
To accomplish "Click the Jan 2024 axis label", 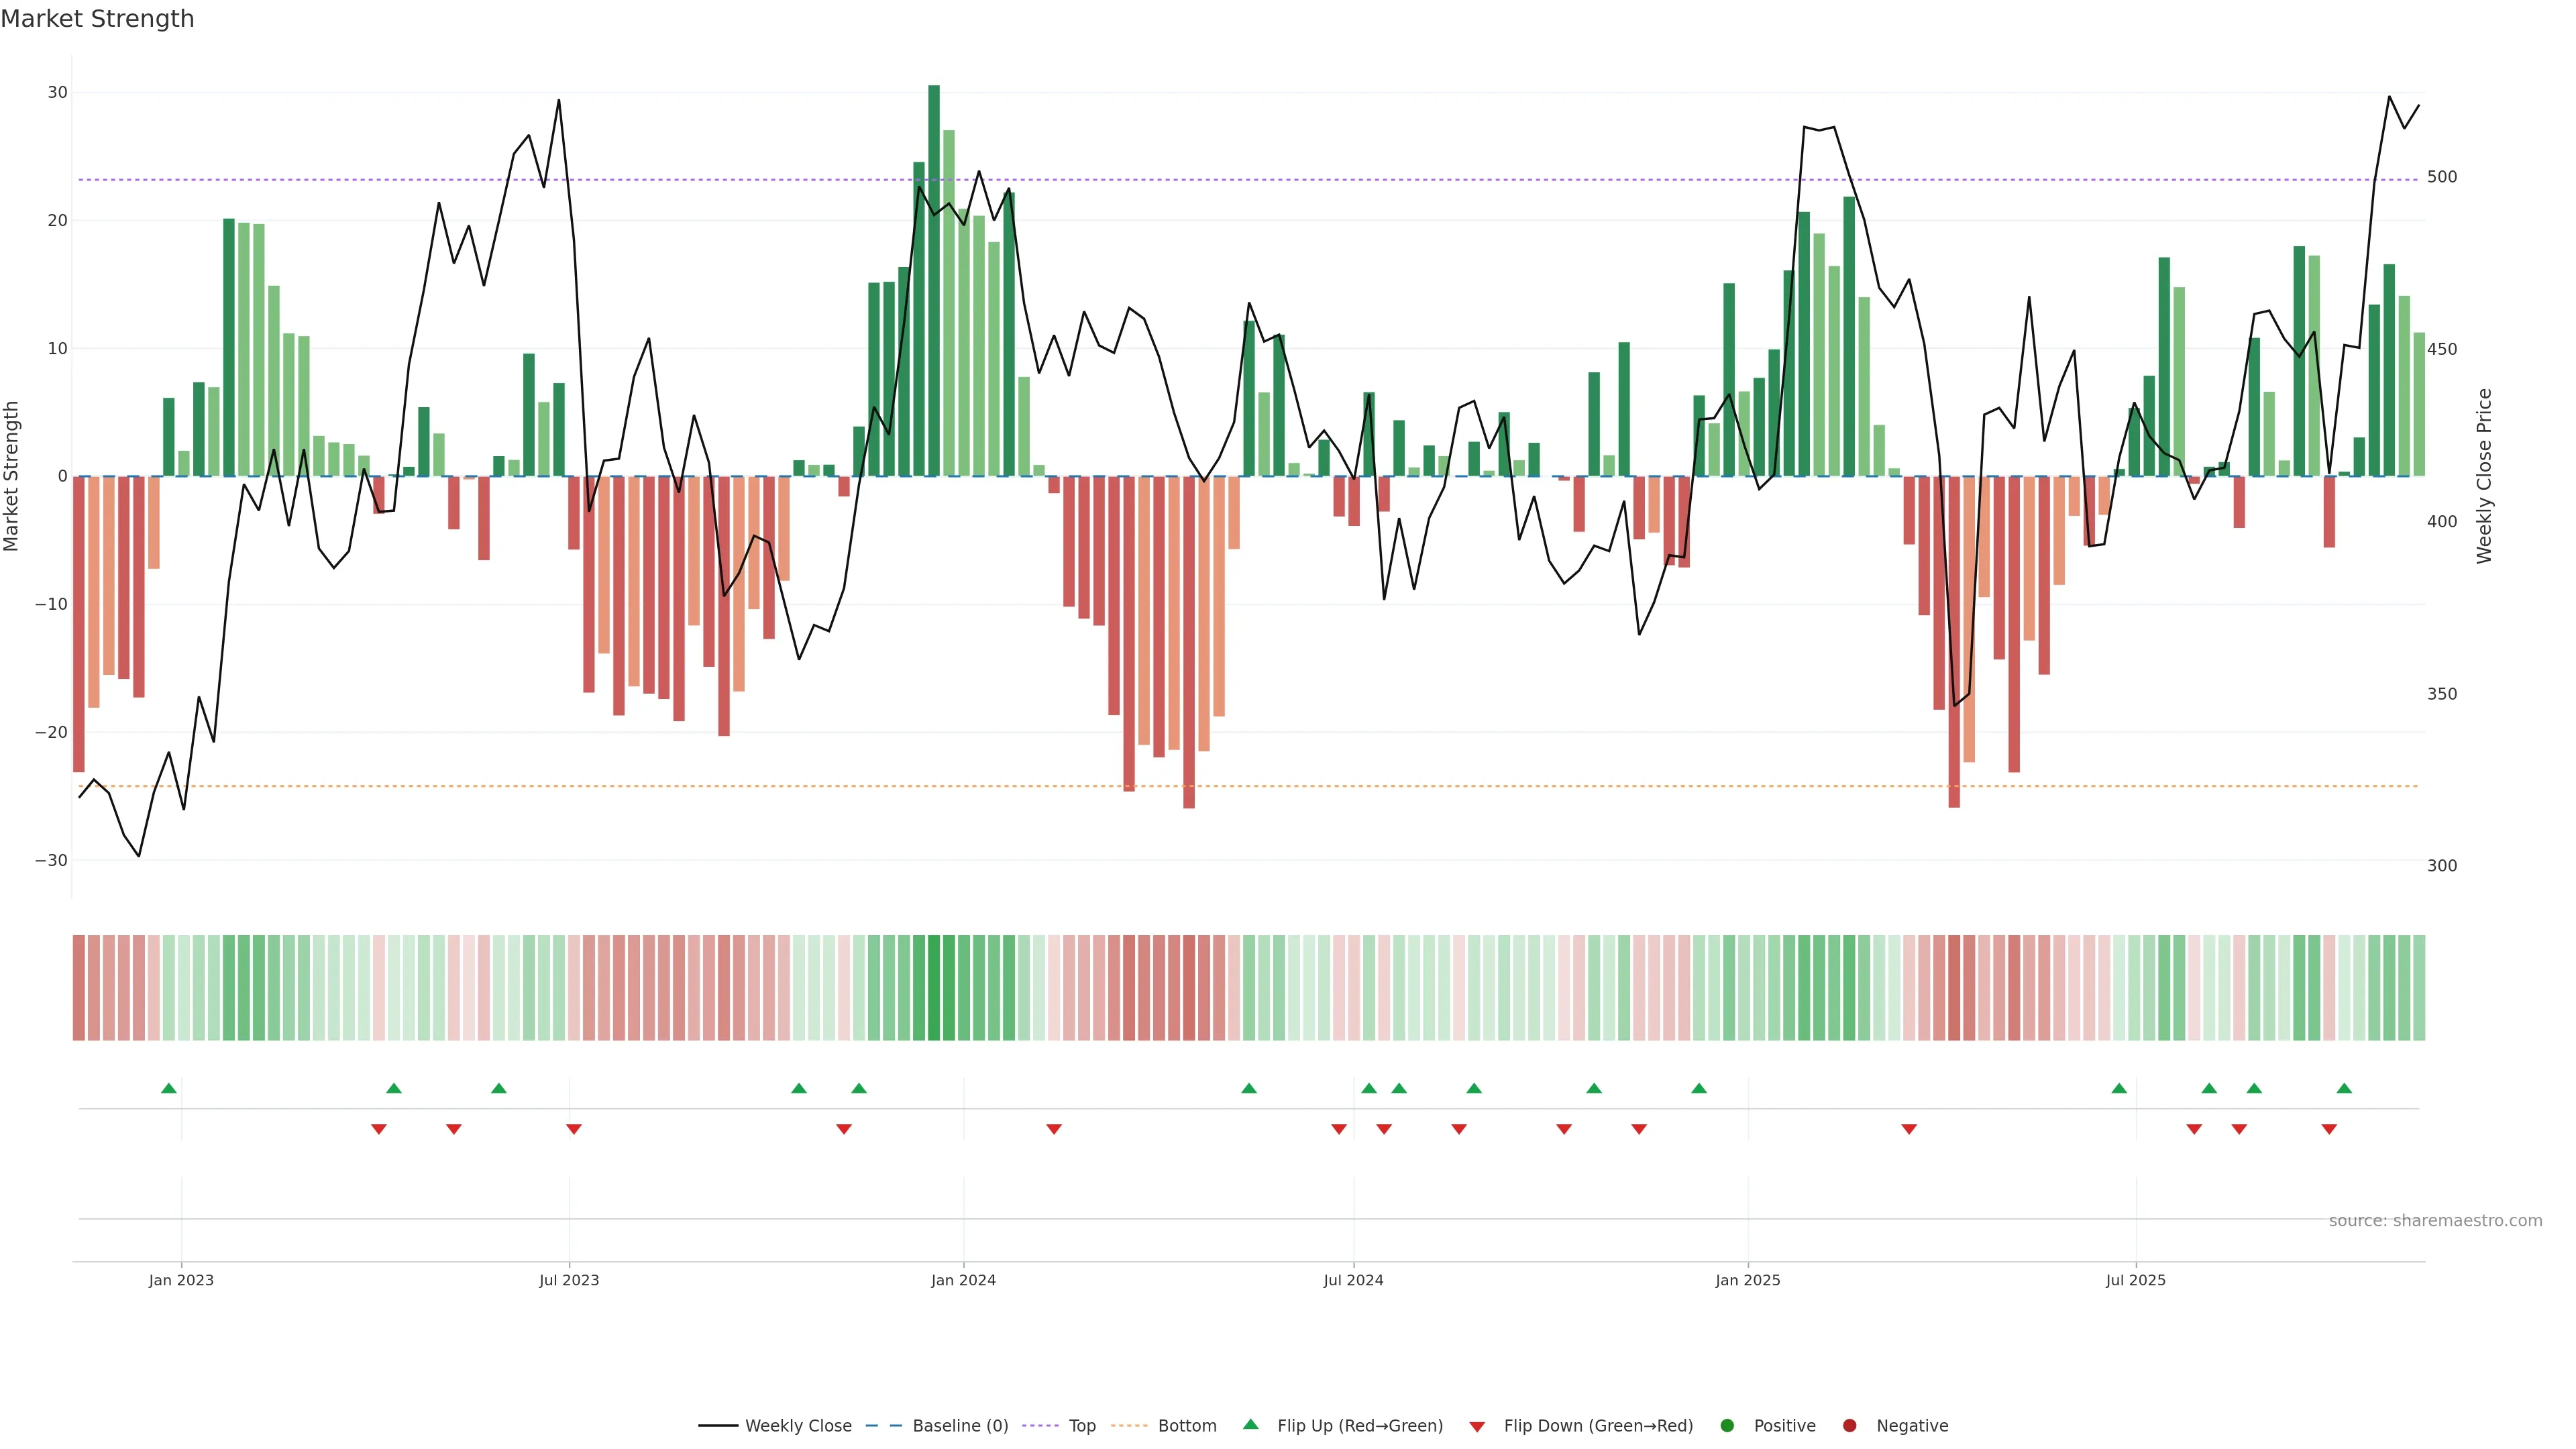I will [963, 1280].
